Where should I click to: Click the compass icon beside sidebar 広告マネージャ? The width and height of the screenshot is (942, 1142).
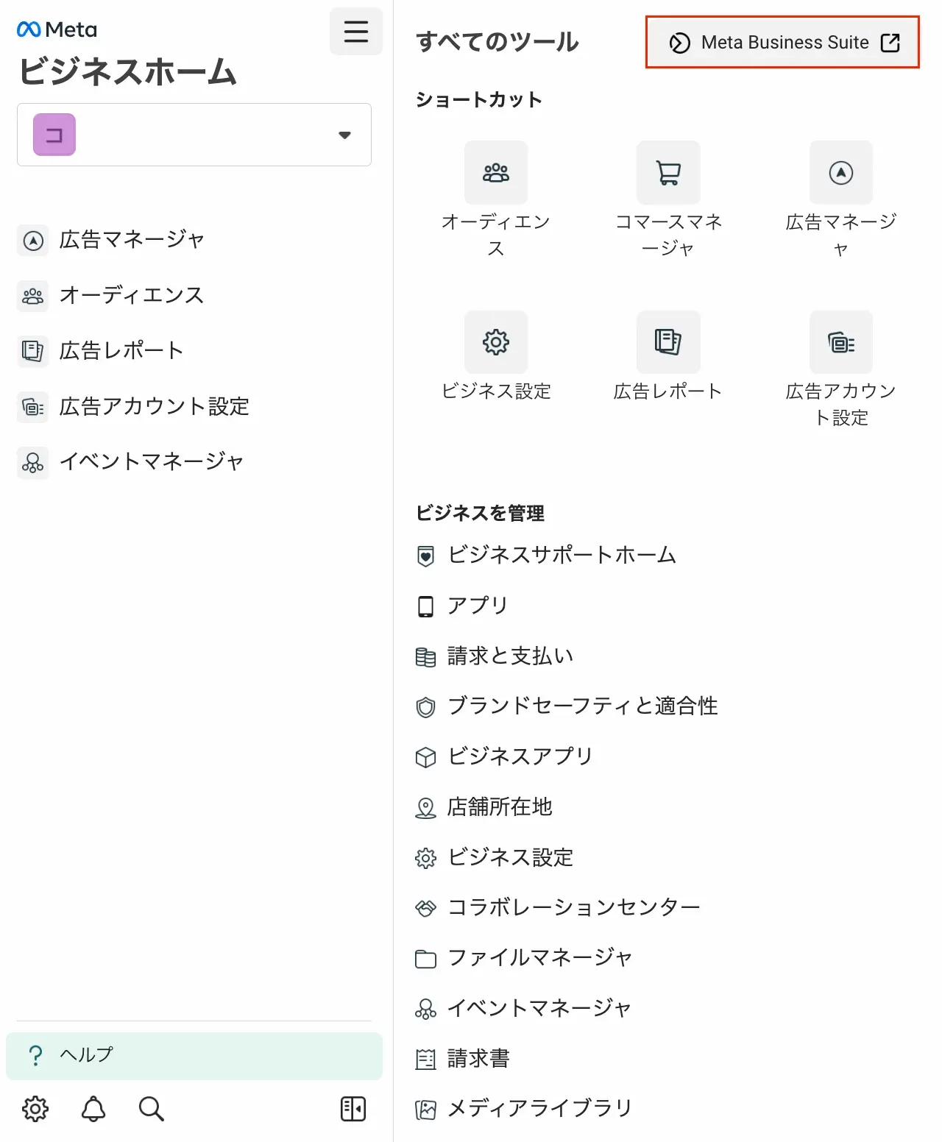33,241
